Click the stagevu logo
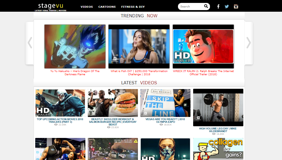The height and width of the screenshot is (160, 282). pyautogui.click(x=50, y=7)
